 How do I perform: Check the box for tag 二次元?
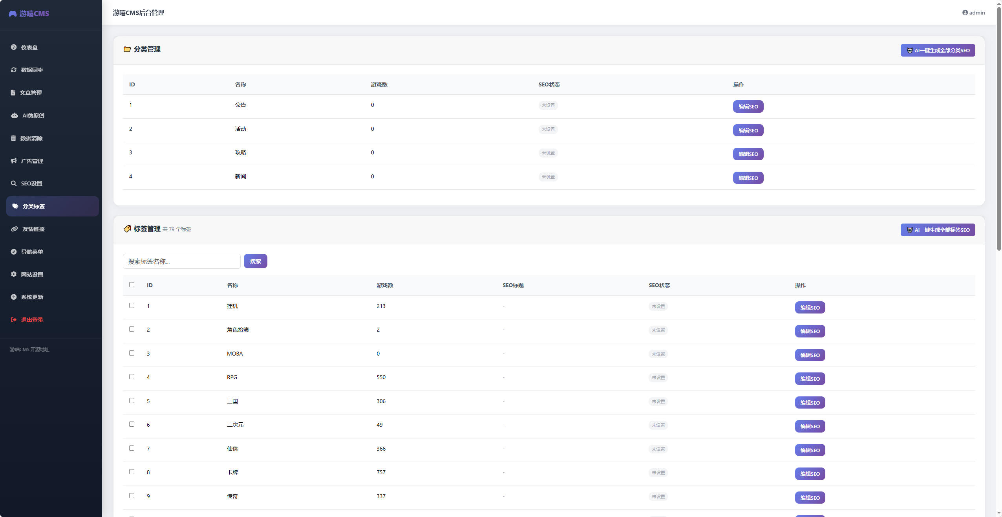point(132,424)
